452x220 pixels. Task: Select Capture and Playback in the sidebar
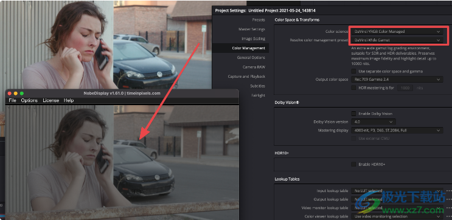coord(246,77)
